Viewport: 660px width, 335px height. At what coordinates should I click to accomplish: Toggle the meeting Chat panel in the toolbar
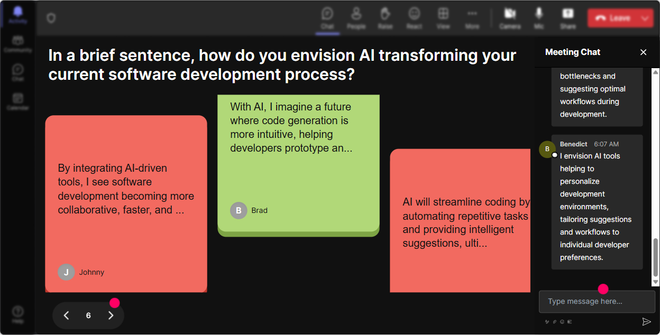[x=327, y=18]
